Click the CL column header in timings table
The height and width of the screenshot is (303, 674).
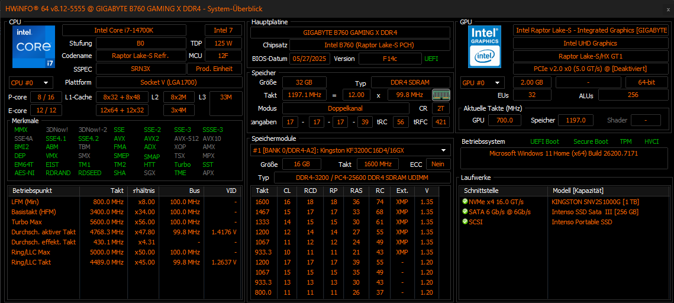click(x=287, y=190)
